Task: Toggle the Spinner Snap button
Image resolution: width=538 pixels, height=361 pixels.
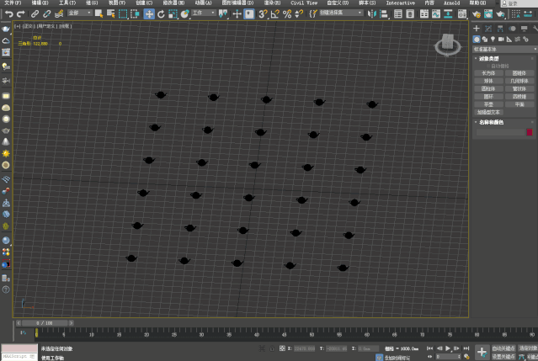Action: 299,13
